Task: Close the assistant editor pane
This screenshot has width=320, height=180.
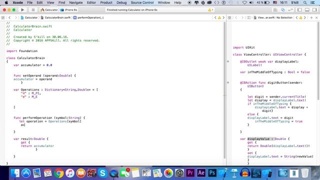Action: (316, 18)
